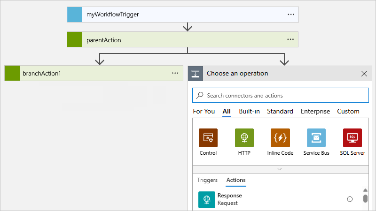Show info for the Response action

[350, 199]
